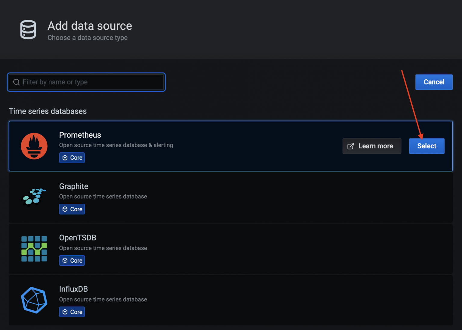This screenshot has height=330, width=462.
Task: Click the Core badge under Graphite
Action: coord(72,209)
